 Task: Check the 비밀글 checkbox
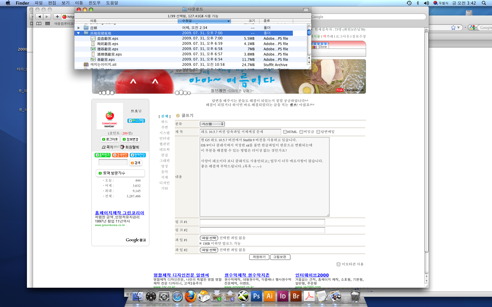301,132
